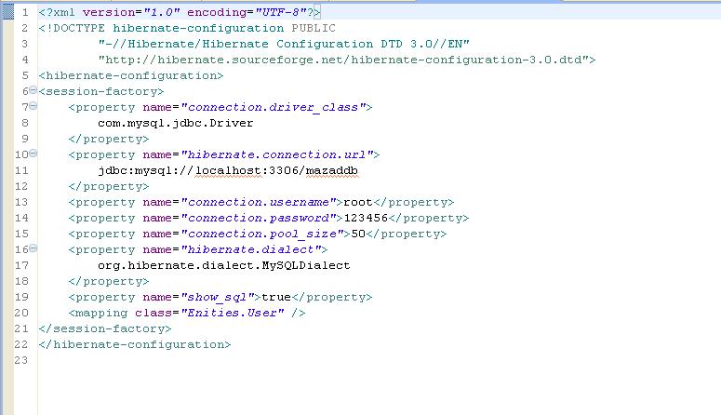
Task: Click the password value 123456
Action: [x=366, y=218]
